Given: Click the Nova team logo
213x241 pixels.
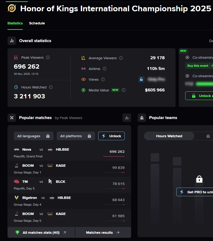Looking at the screenshot, I should [17, 149].
